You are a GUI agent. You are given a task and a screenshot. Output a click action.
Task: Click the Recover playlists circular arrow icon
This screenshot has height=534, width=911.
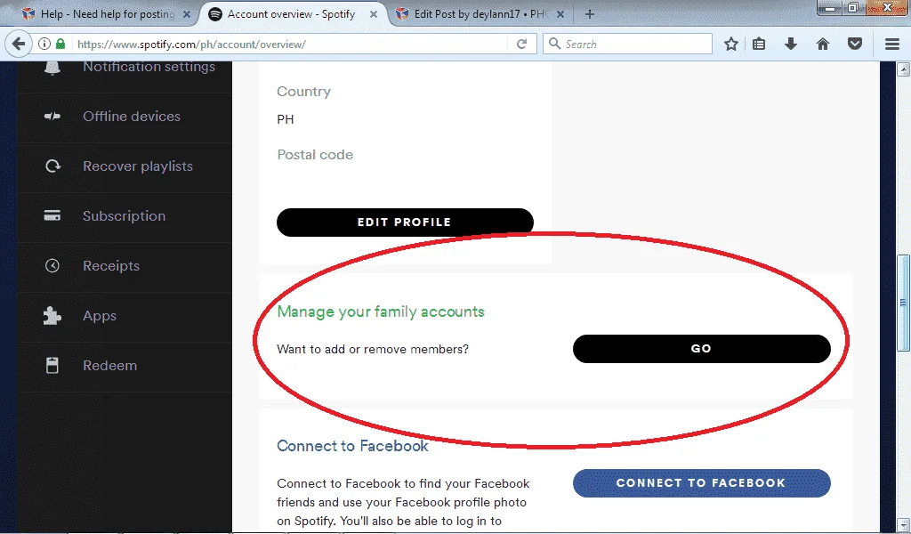52,166
